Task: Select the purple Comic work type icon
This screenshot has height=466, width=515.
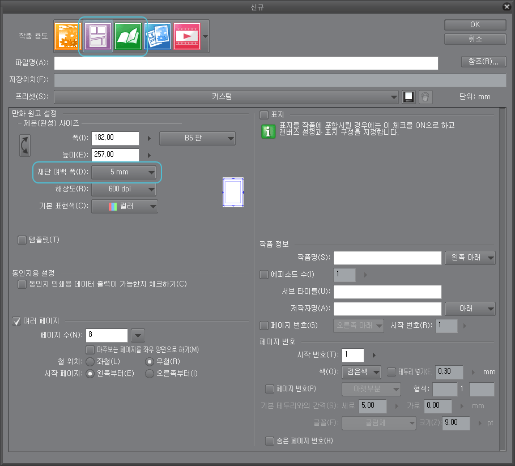Action: pos(96,36)
